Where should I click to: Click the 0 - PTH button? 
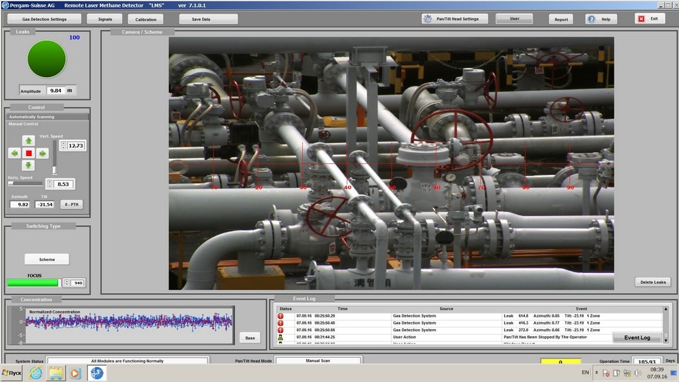[x=71, y=204]
